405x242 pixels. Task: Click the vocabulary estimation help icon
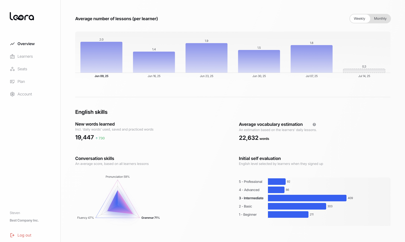tap(314, 125)
